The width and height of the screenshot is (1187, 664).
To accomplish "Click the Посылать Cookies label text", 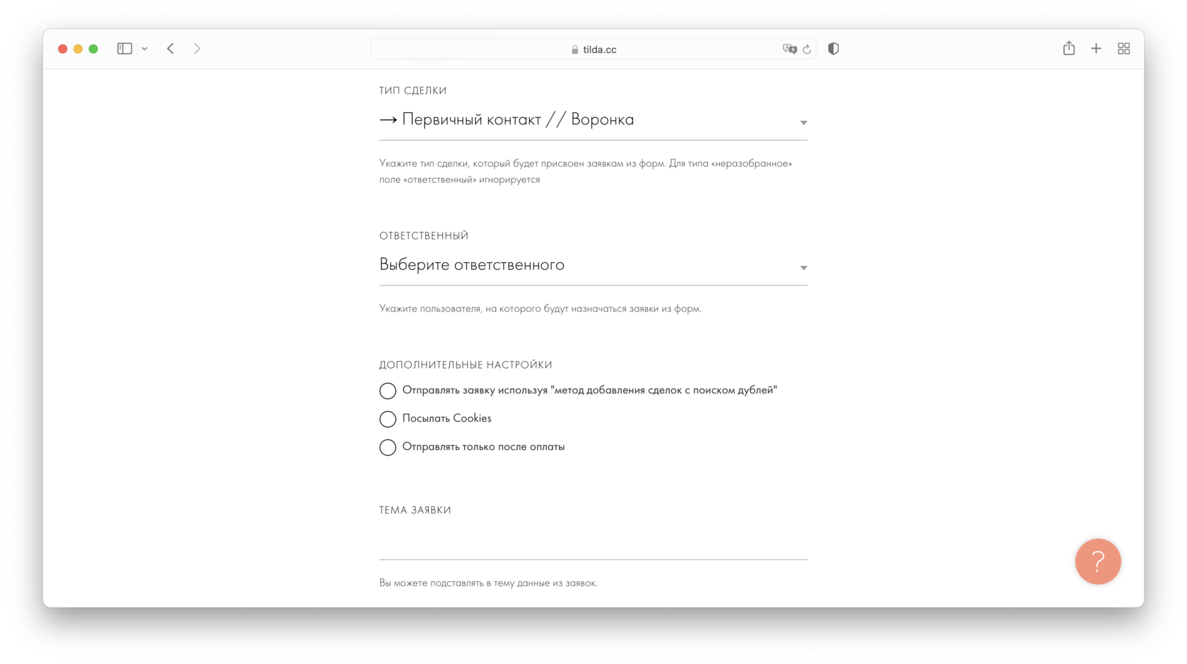I will 447,418.
